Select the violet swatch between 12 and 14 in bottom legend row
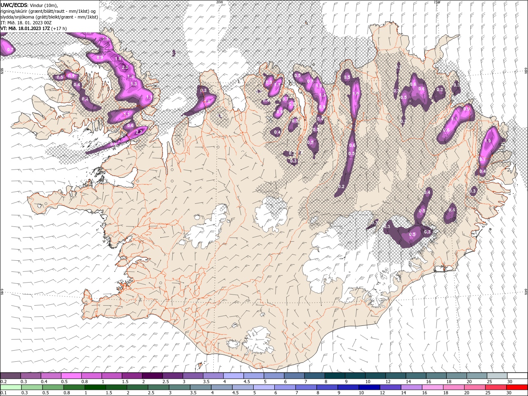Image resolution: width=528 pixels, height=396 pixels. [390, 387]
